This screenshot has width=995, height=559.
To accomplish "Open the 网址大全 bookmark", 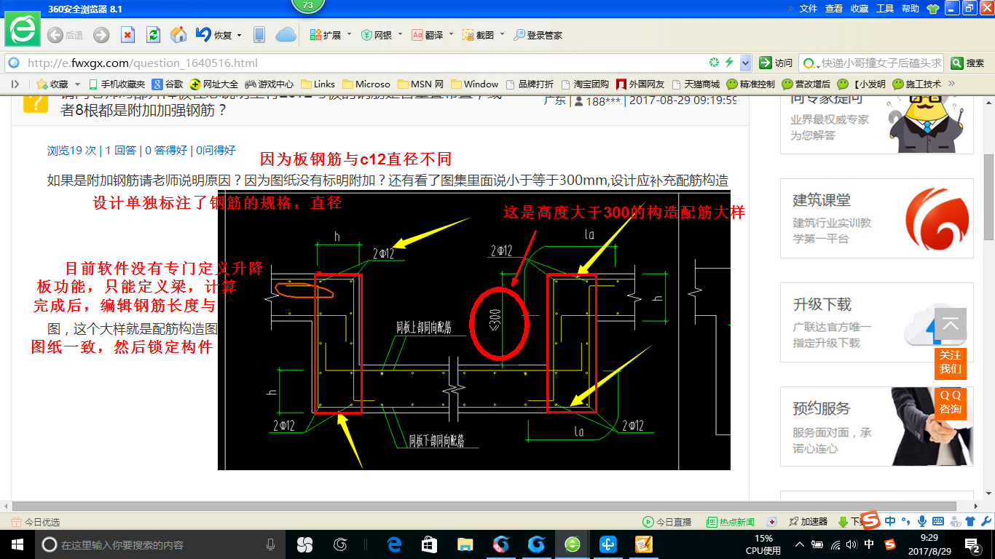I will pos(214,84).
